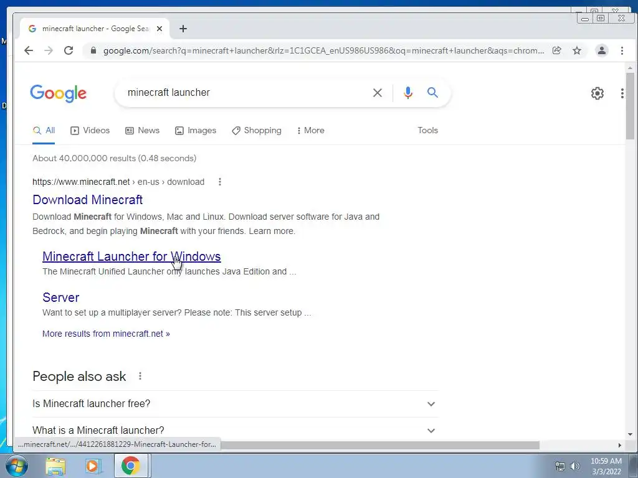Switch to the Videos tab
Viewport: 638px width, 478px height.
point(90,131)
